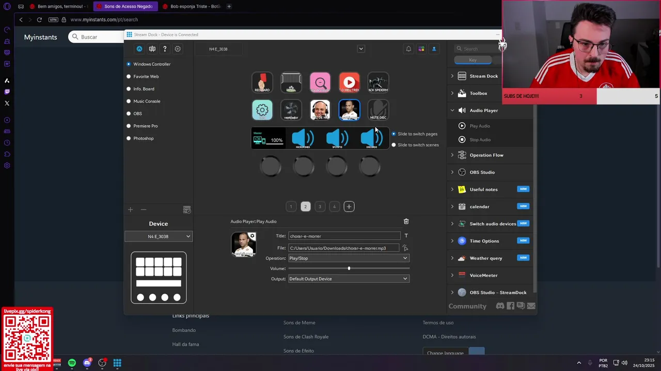
Task: Go to deck page 4
Action: click(334, 207)
